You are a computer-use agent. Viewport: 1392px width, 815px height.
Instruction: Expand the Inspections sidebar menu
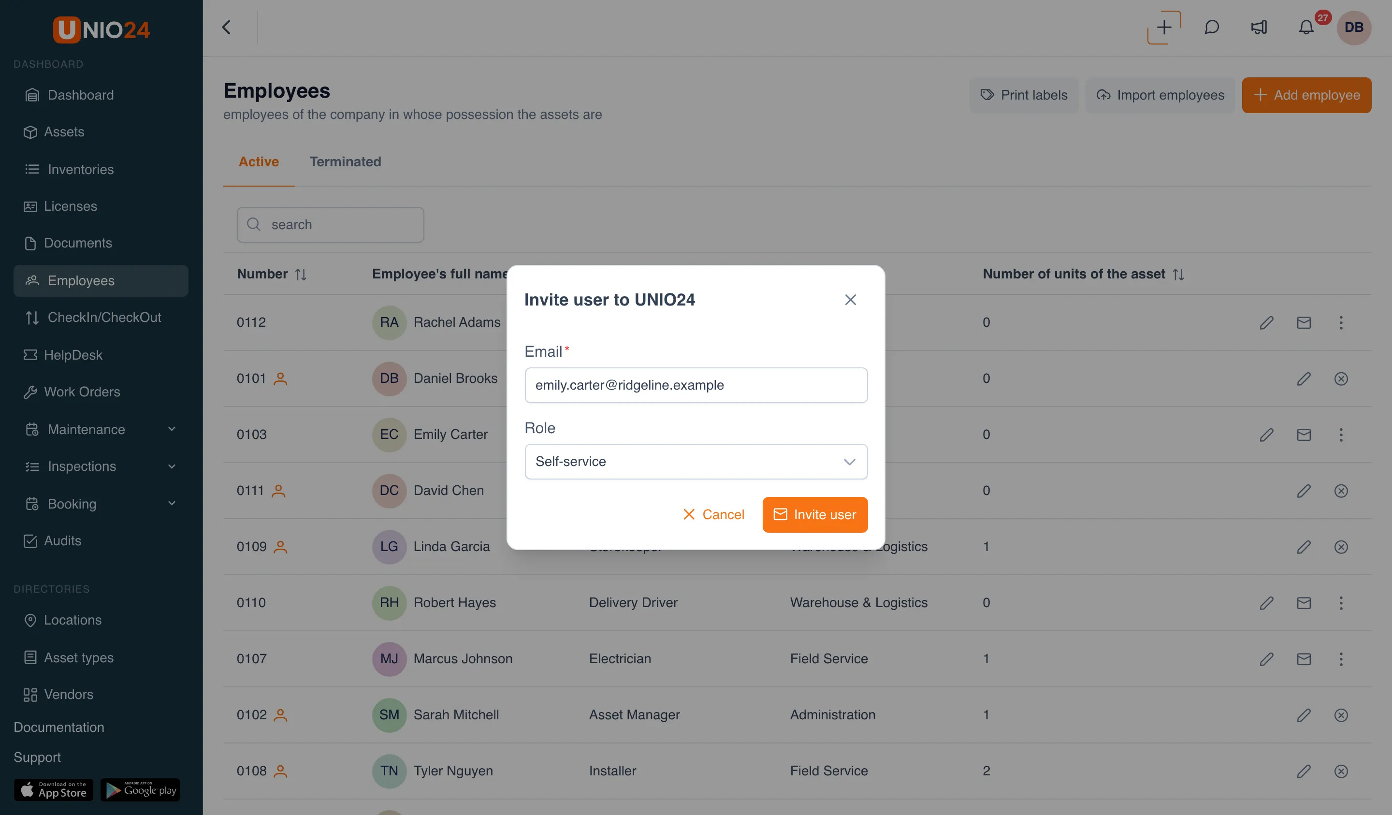coord(101,466)
